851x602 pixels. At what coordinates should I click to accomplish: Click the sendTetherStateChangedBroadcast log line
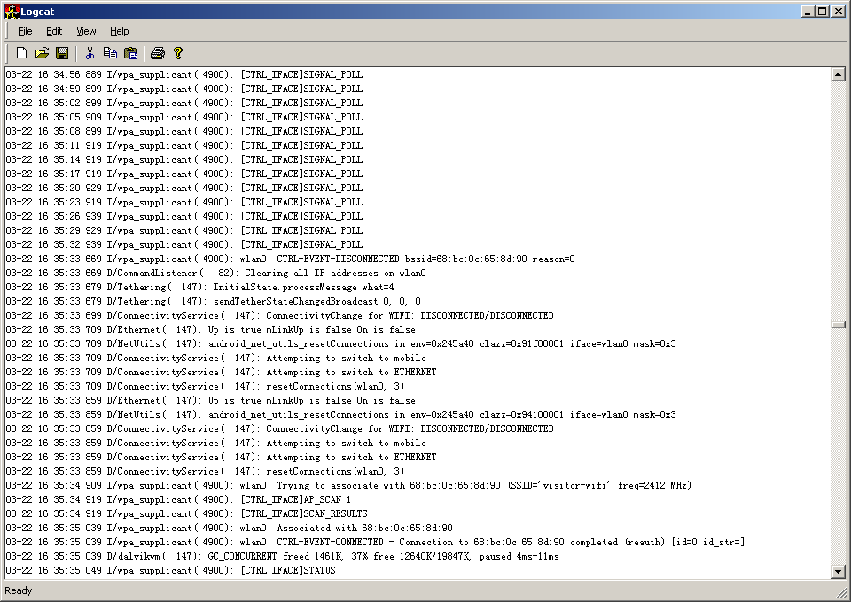pos(214,301)
